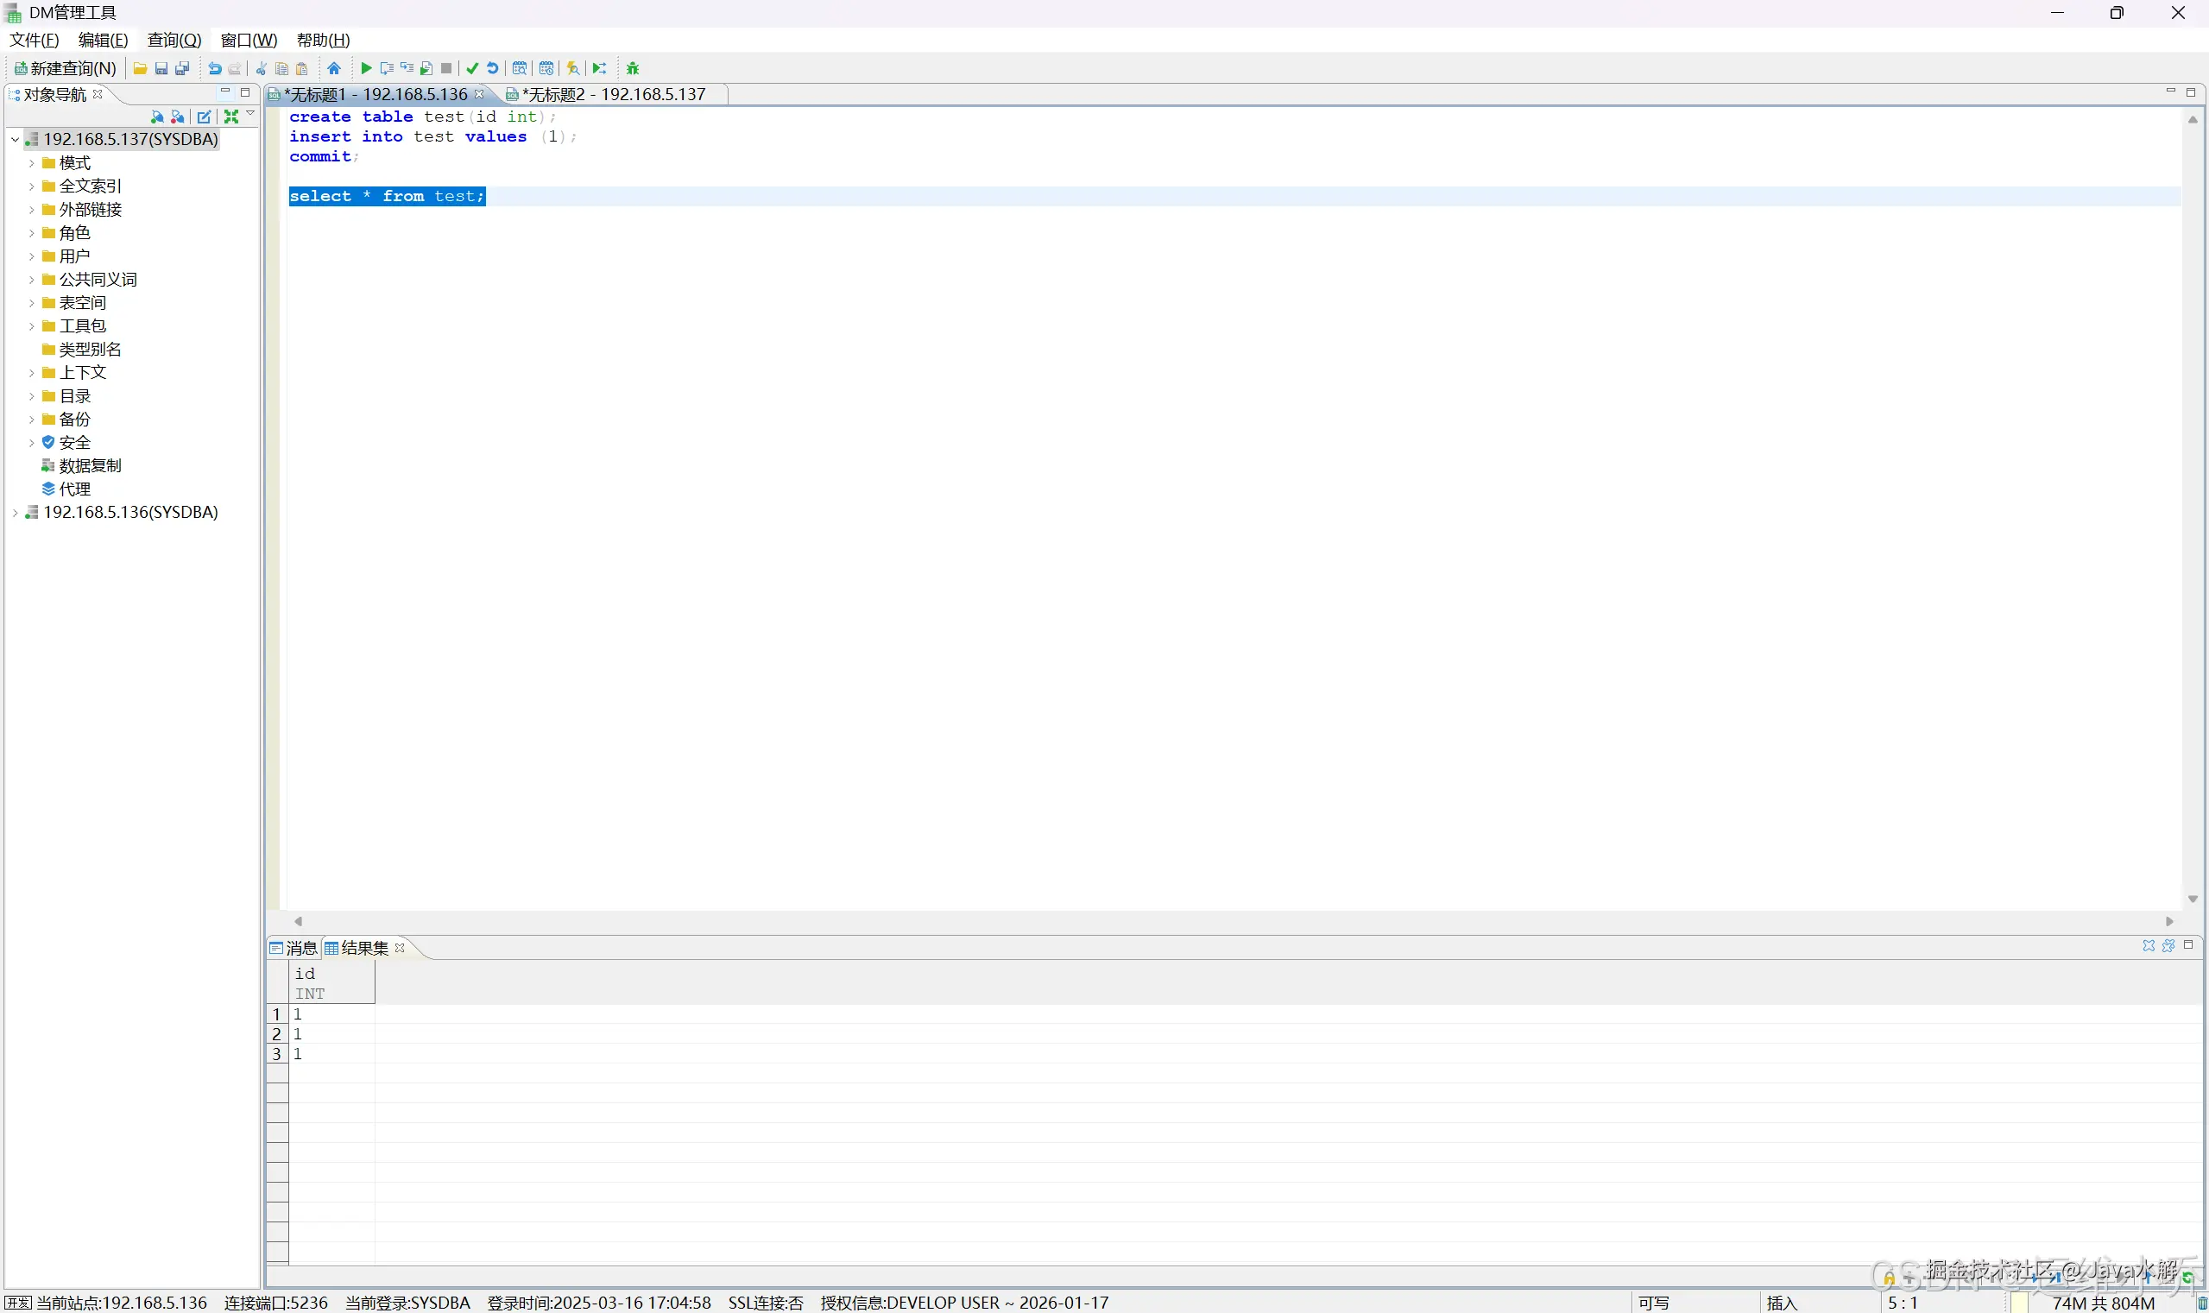Click the Open file folder icon

140,68
